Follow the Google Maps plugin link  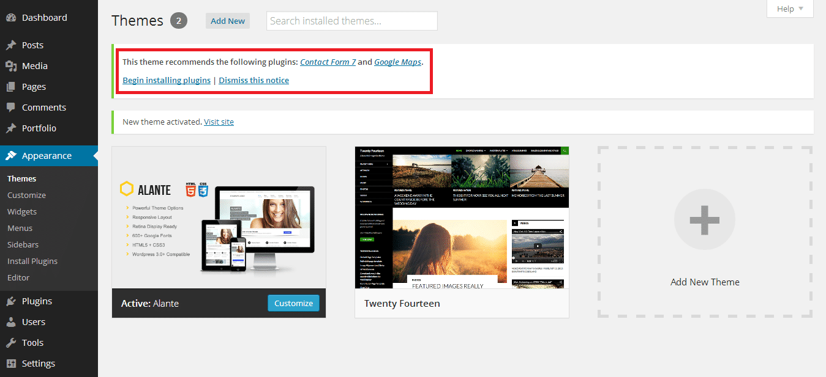pos(398,62)
